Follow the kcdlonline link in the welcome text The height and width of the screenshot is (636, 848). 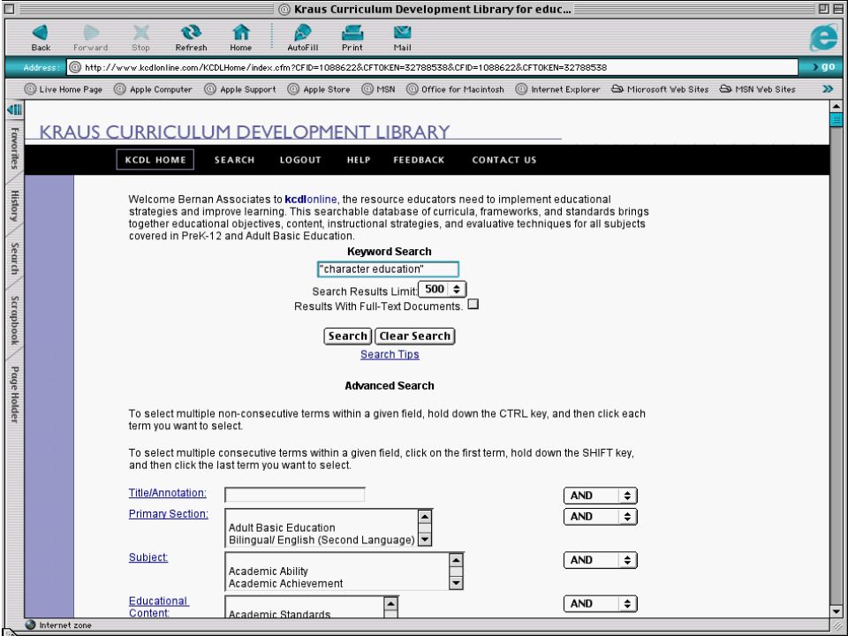310,199
